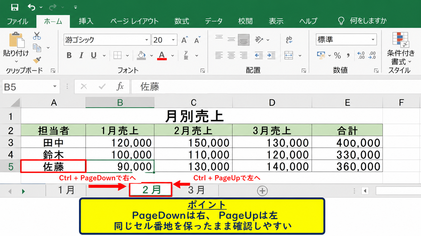Screen dimensions: 421x236
Task: Open the 配置 dialog launcher
Action: 304,71
